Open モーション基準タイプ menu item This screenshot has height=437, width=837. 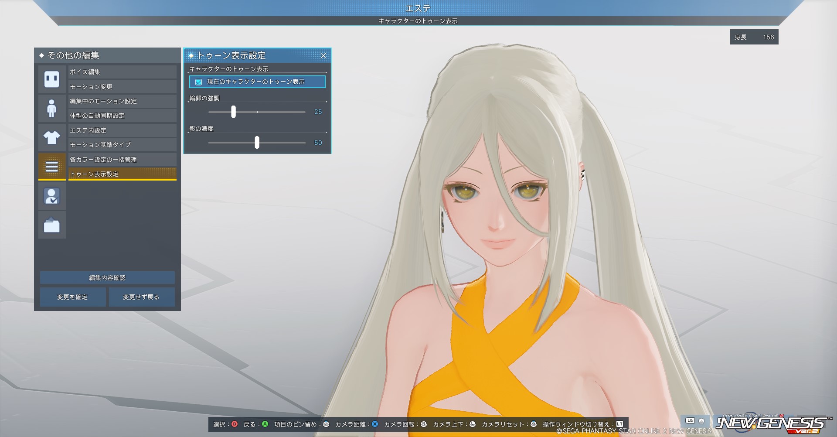click(x=122, y=145)
